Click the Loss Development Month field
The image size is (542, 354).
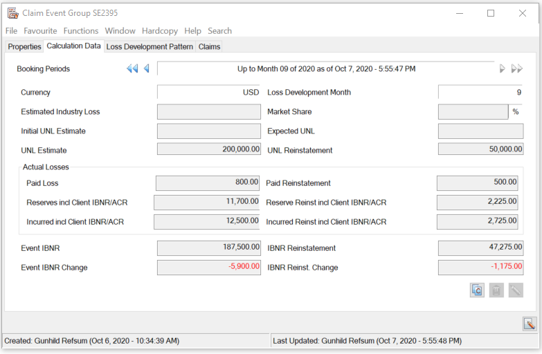[x=480, y=93]
